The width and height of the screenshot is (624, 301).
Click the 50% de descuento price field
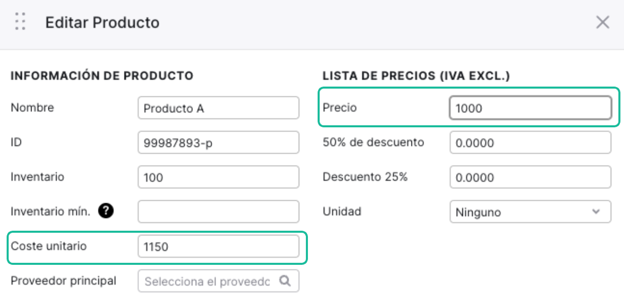[530, 143]
